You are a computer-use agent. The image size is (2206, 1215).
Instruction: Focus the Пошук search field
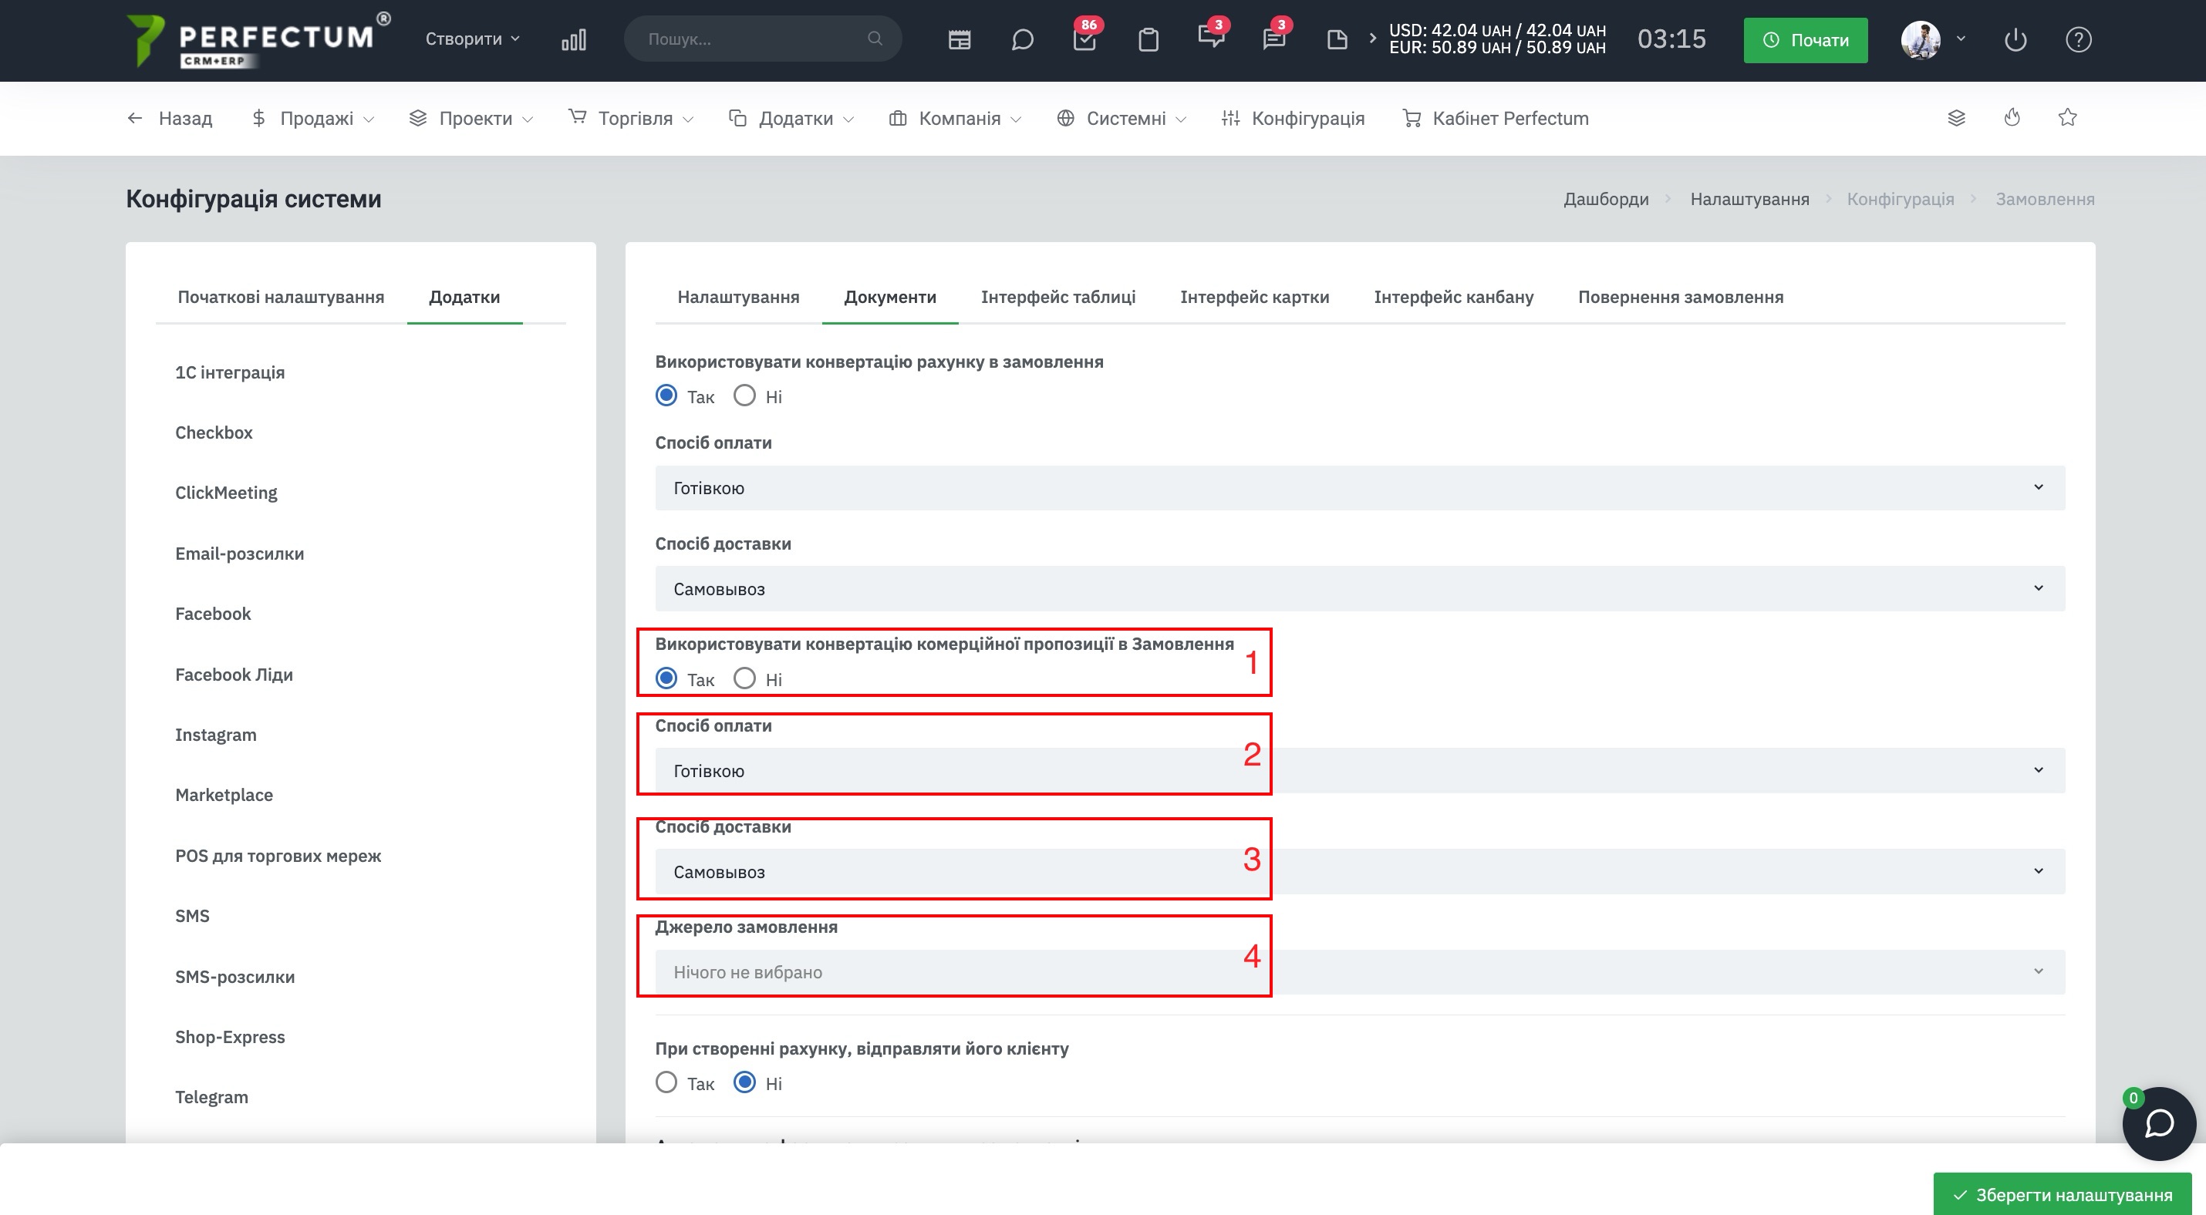click(762, 39)
